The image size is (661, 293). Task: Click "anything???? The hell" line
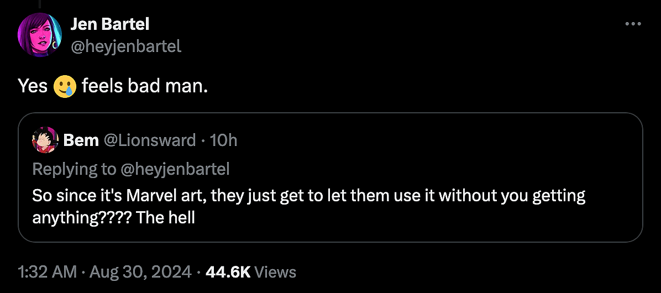pos(113,217)
